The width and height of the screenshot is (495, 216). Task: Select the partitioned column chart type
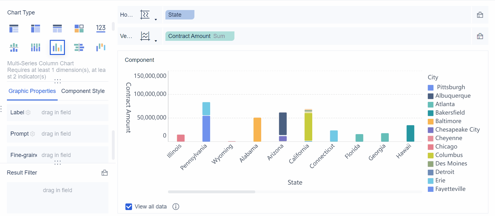pos(14,47)
